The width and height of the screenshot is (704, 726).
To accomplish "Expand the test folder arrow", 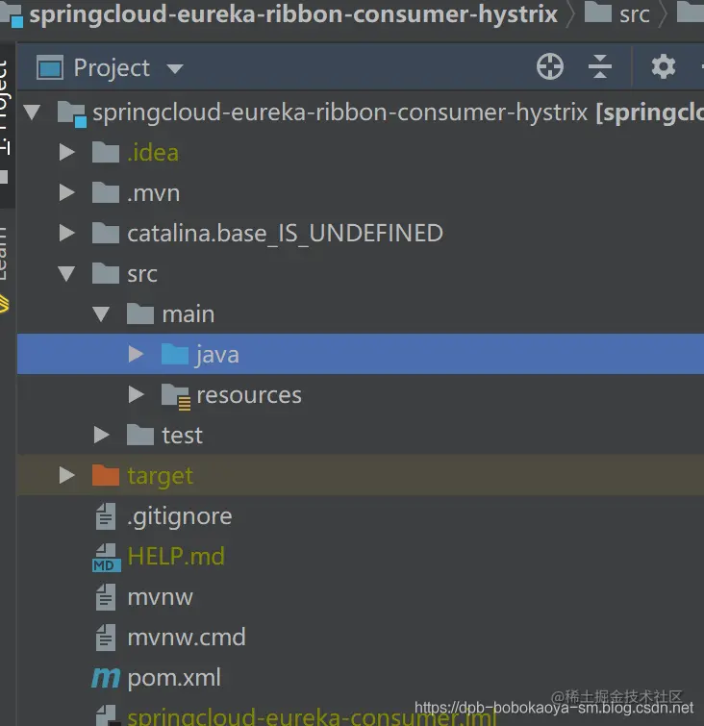I will (101, 435).
